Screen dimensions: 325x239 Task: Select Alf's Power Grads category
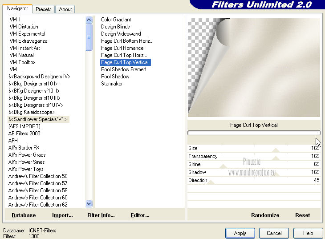27,155
